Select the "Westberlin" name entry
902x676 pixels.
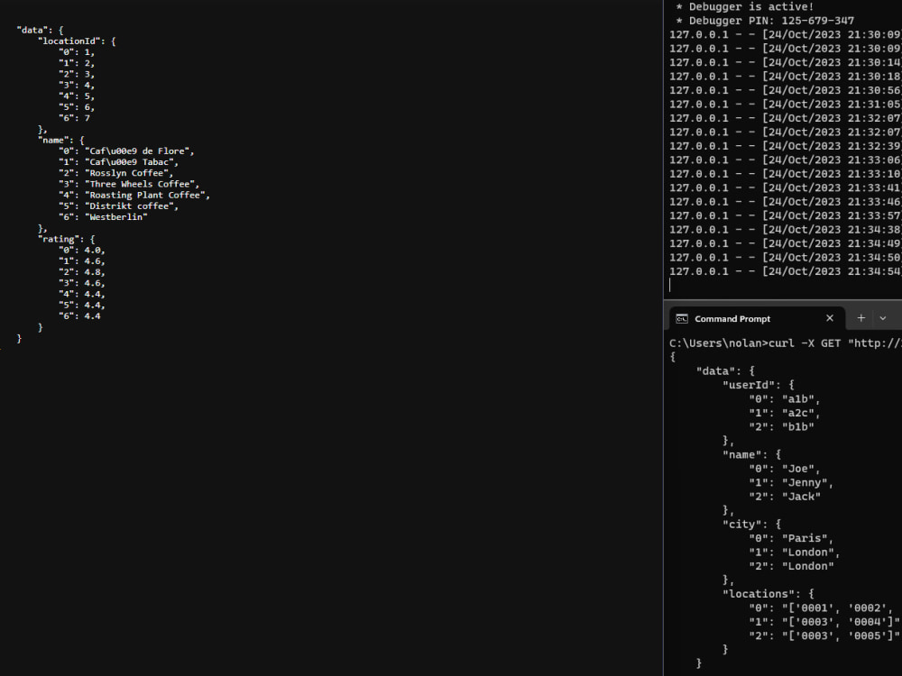(x=118, y=216)
